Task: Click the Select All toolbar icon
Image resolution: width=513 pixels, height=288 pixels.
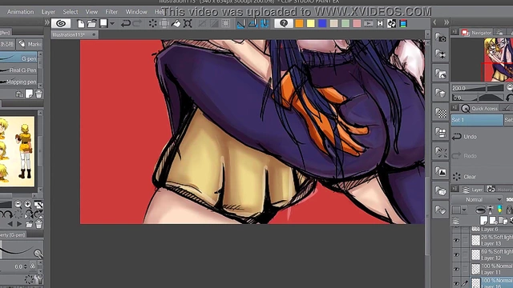Action: (x=226, y=23)
